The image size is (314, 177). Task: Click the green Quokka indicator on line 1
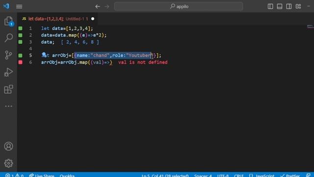(21, 29)
